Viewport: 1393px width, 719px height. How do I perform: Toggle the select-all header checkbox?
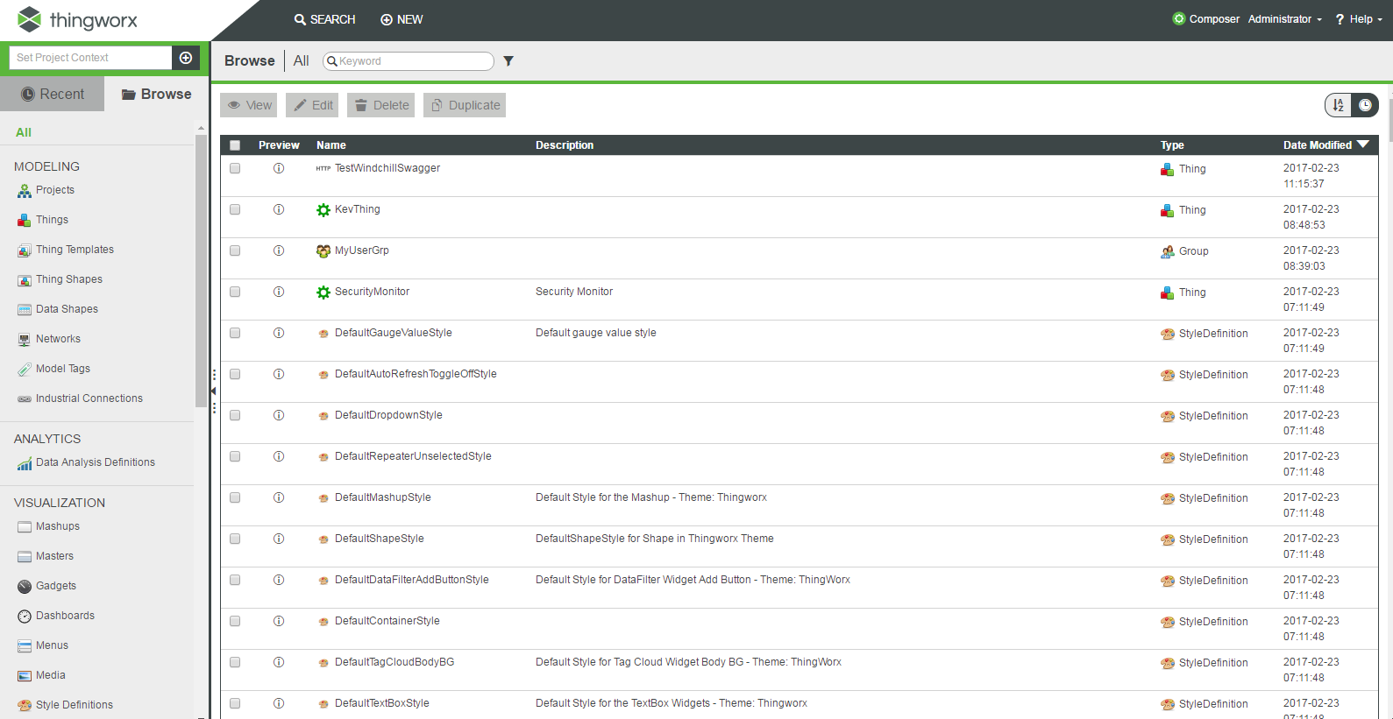point(235,145)
